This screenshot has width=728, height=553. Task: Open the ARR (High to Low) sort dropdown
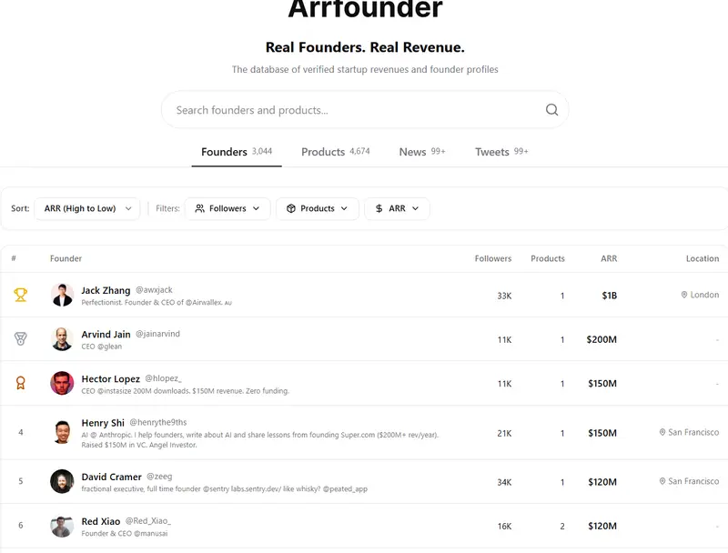click(x=87, y=209)
